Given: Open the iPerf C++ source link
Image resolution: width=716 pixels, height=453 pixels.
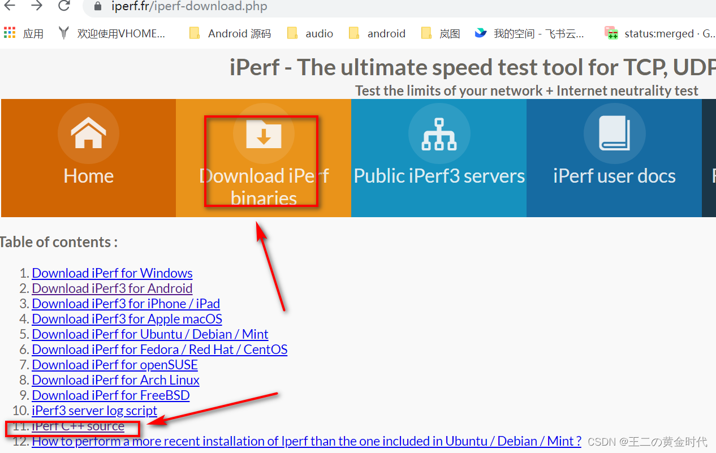Looking at the screenshot, I should click(78, 426).
